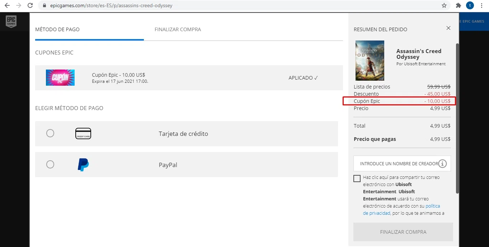Close the order summary with the X
This screenshot has width=489, height=247.
pos(448,28)
